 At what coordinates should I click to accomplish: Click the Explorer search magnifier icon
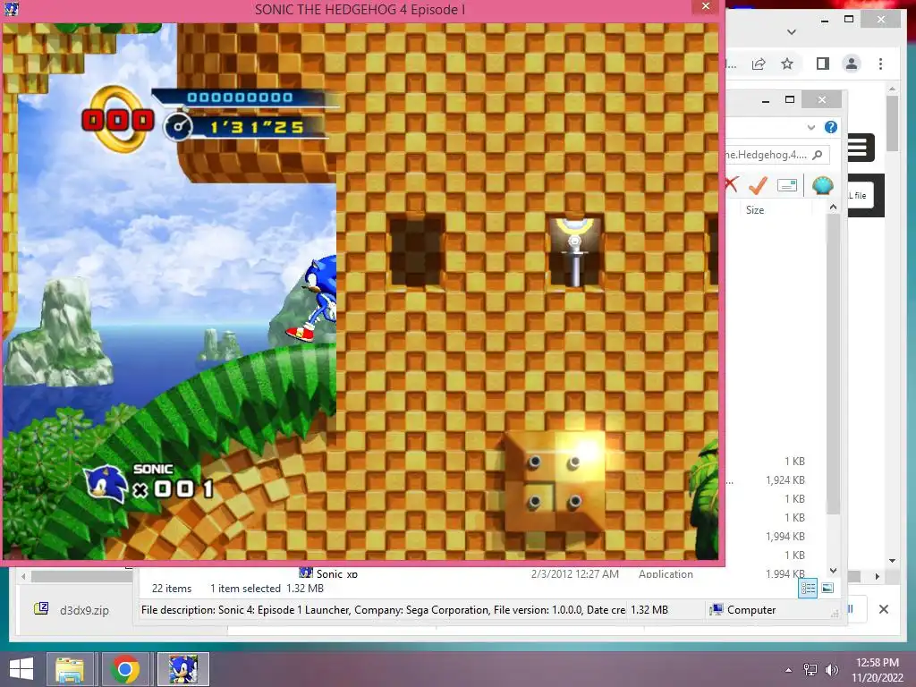click(818, 155)
